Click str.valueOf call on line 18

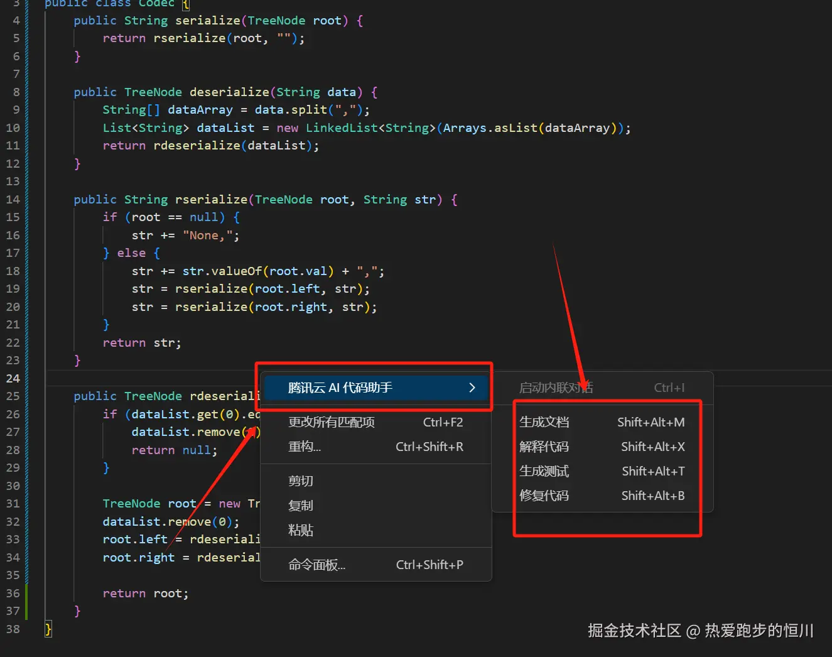(222, 271)
